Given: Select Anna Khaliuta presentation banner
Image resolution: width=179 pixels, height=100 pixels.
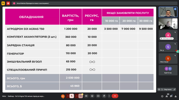Looking at the screenshot, I should click(x=95, y=3).
